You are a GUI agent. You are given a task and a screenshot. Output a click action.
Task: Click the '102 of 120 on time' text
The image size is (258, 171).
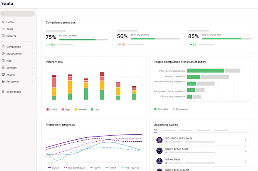point(212,35)
